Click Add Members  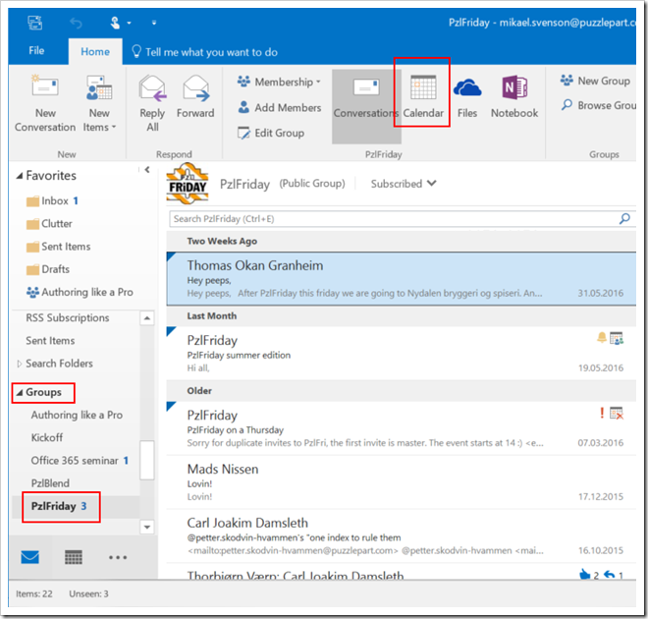pyautogui.click(x=280, y=107)
